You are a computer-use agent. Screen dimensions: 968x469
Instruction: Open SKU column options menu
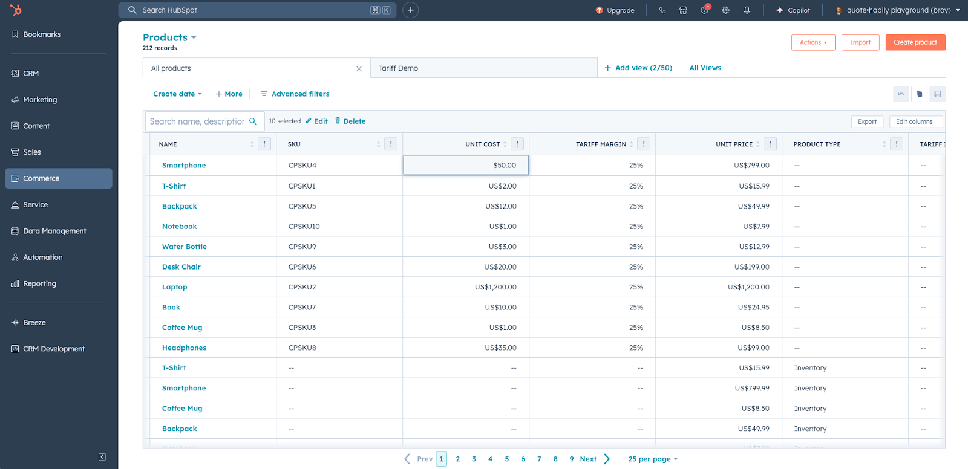[391, 144]
